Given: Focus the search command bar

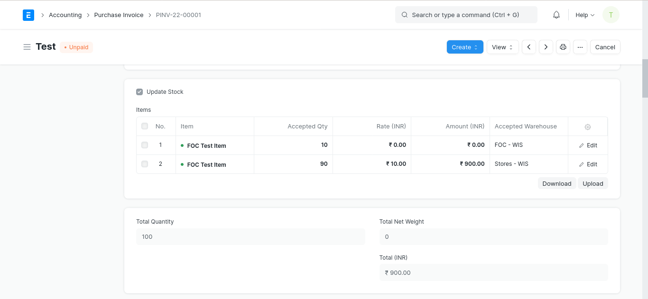Looking at the screenshot, I should pyautogui.click(x=466, y=15).
